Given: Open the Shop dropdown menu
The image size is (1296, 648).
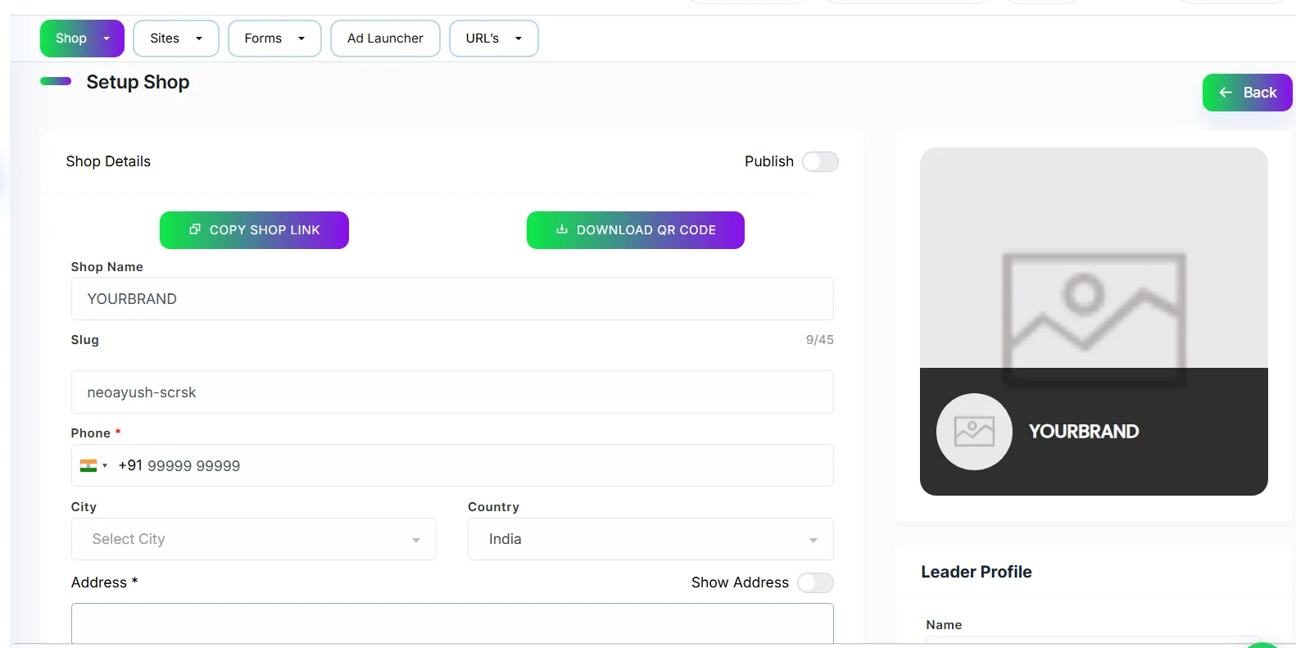Looking at the screenshot, I should pyautogui.click(x=82, y=39).
